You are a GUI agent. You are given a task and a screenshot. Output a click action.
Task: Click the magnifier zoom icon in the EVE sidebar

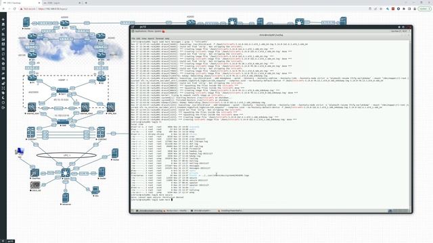[3, 59]
